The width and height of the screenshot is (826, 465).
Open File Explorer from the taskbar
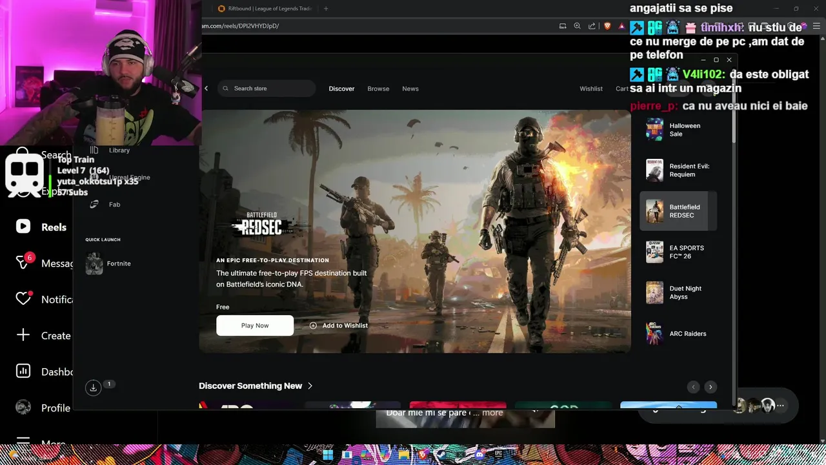403,455
